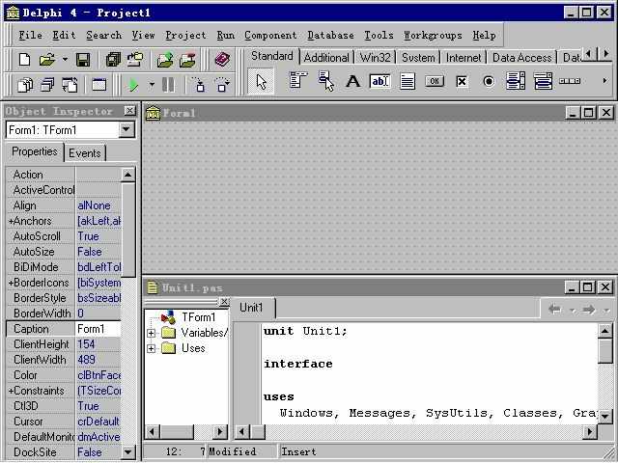Expand the Variables/ folder in code explorer
This screenshot has height=463, width=618.
(x=151, y=333)
